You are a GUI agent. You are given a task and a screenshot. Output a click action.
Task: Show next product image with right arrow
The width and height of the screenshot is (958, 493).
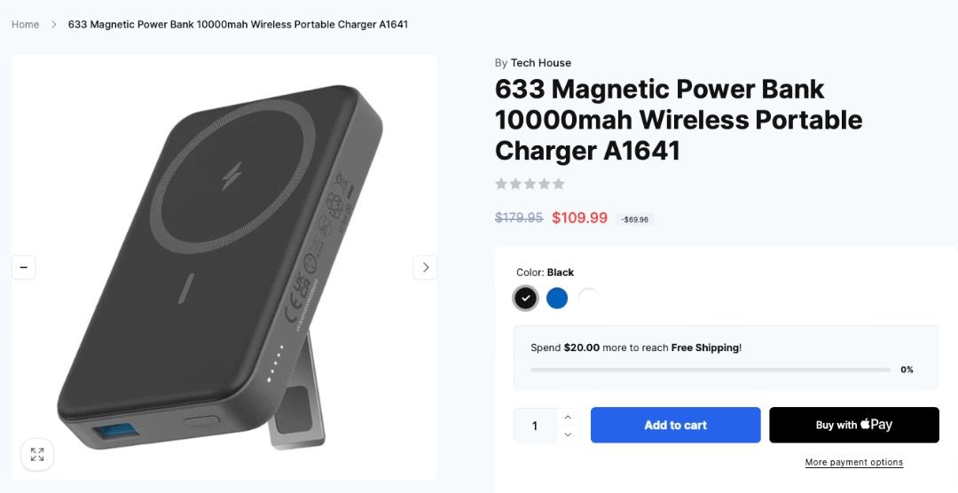tap(425, 267)
